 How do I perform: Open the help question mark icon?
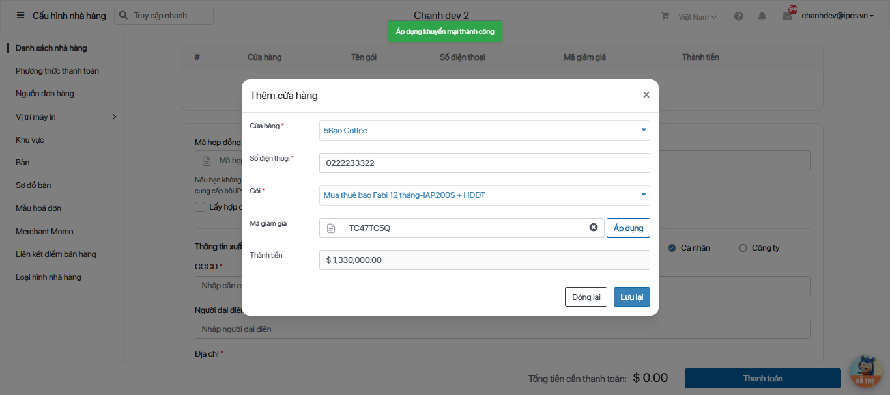click(x=738, y=16)
